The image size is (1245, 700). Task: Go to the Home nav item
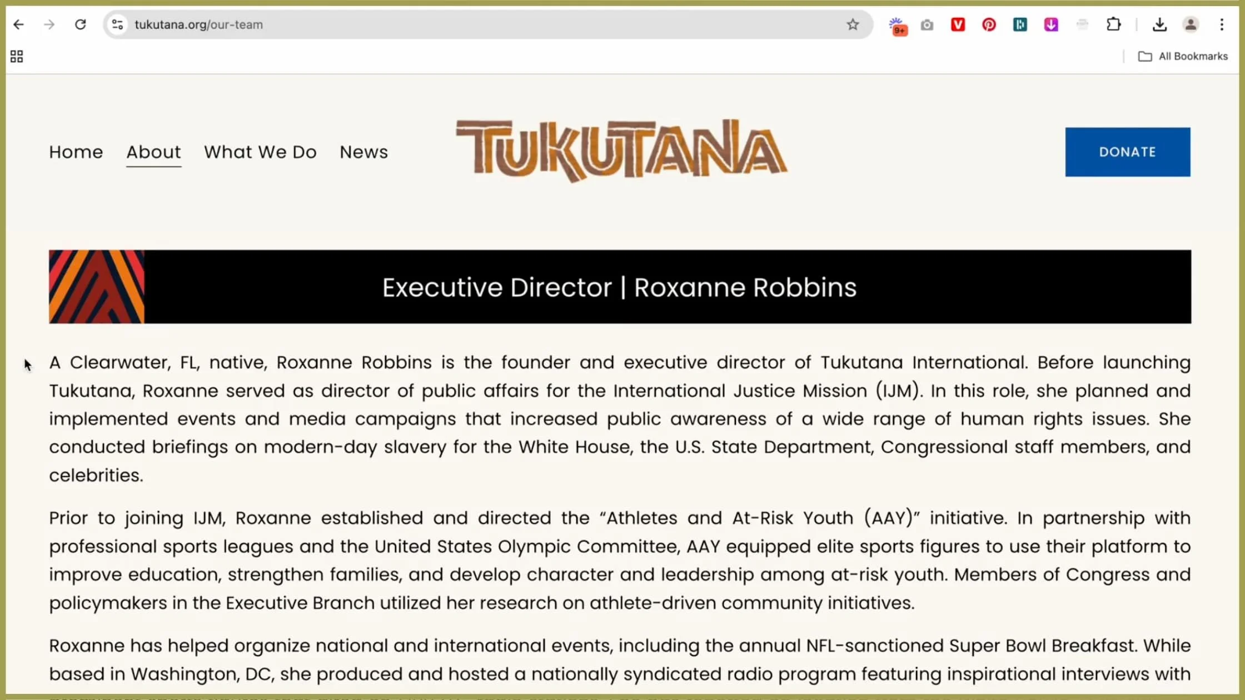[76, 152]
